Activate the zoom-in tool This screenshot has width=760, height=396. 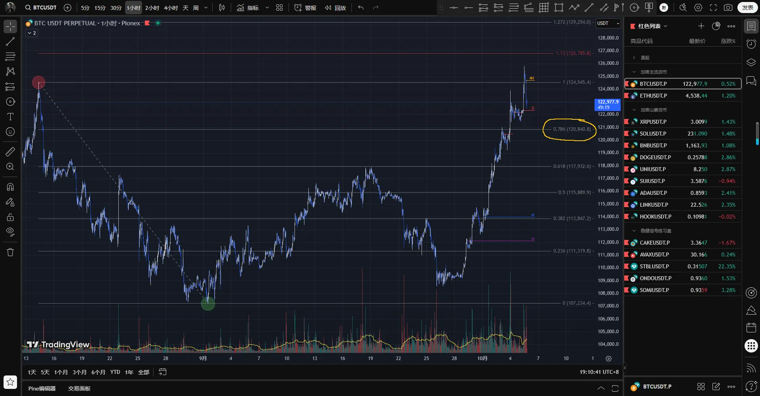click(x=10, y=166)
